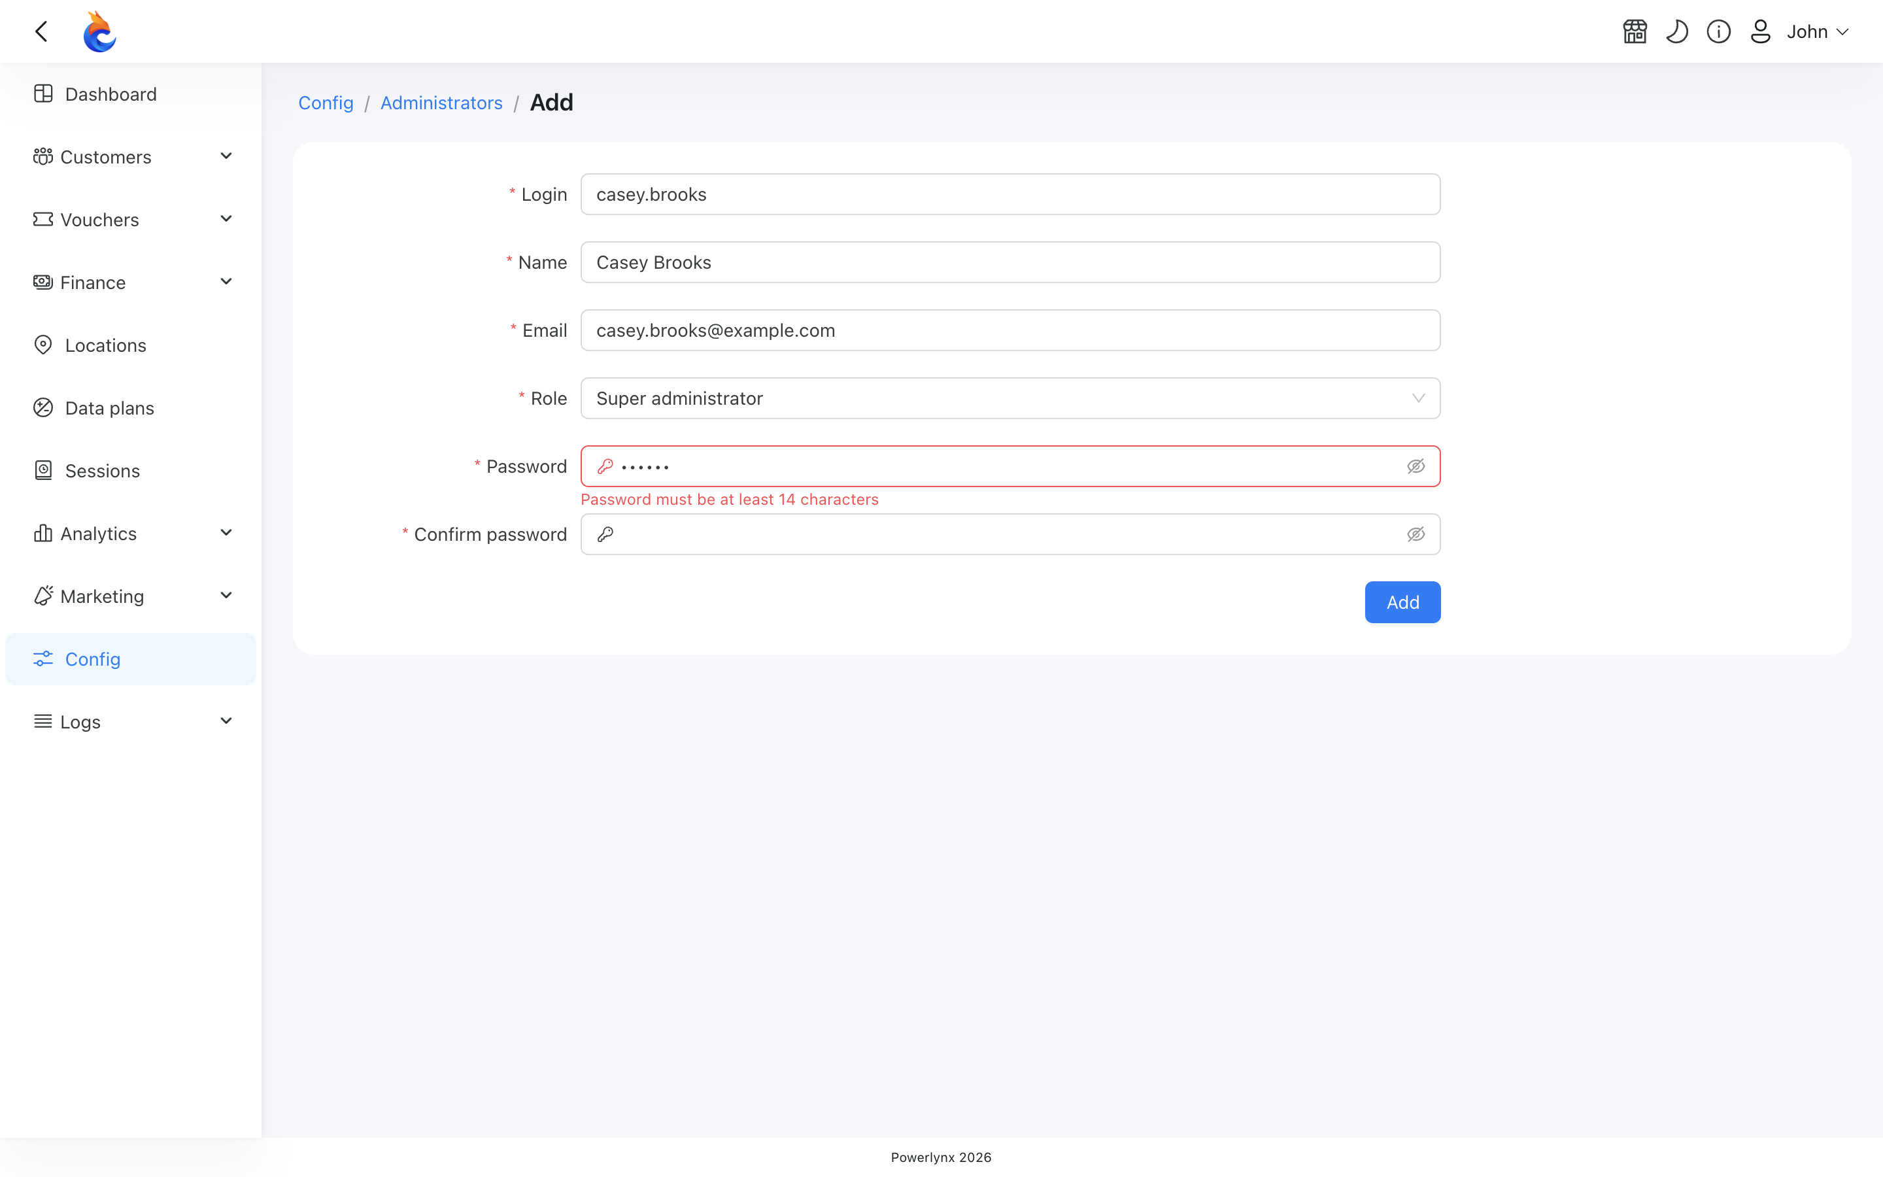Click the Config sliders icon
The height and width of the screenshot is (1177, 1883).
point(42,659)
